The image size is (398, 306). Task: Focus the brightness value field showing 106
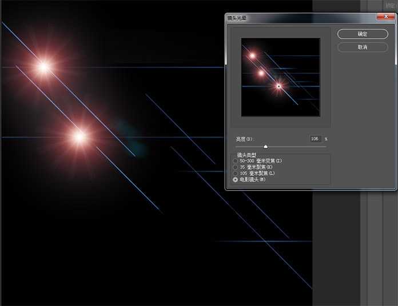click(316, 139)
